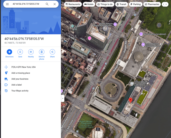Click the plus code dots icon
Screen dimensions: 171x138
(x=6, y=67)
